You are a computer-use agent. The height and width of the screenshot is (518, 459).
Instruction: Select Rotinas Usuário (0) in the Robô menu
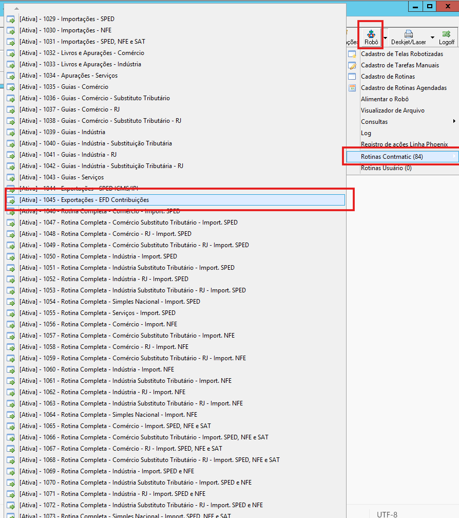(x=386, y=168)
